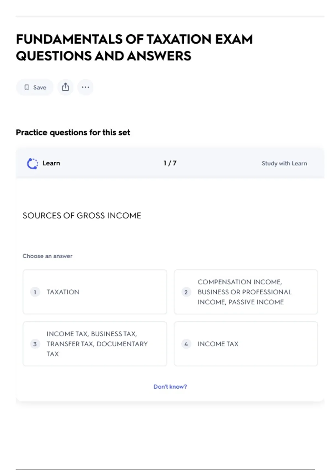
Task: Click the Save button
Action: click(x=35, y=87)
